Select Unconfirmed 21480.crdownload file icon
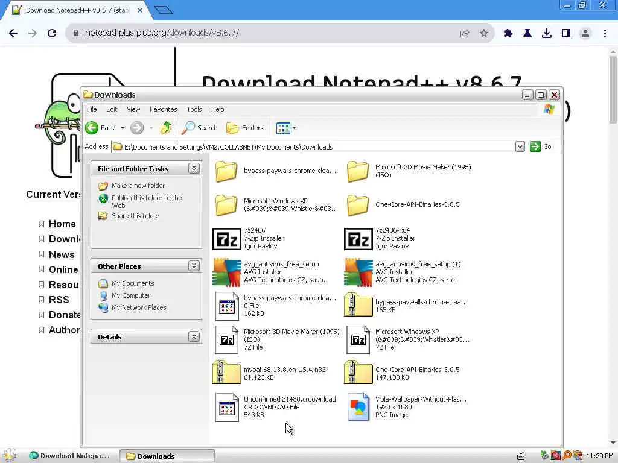This screenshot has width=618, height=463. click(x=227, y=407)
